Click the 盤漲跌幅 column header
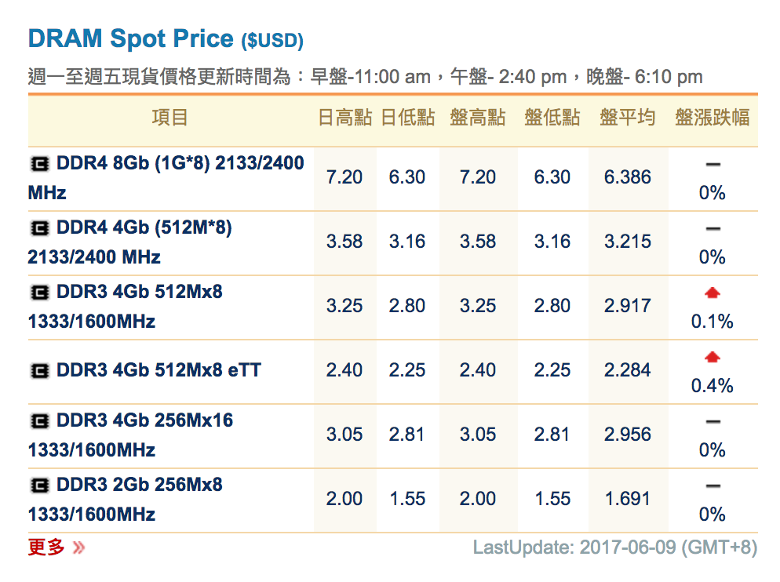780x582 pixels. pyautogui.click(x=712, y=118)
